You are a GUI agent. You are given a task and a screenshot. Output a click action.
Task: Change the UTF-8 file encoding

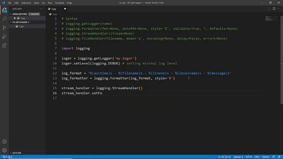pyautogui.click(x=249, y=157)
